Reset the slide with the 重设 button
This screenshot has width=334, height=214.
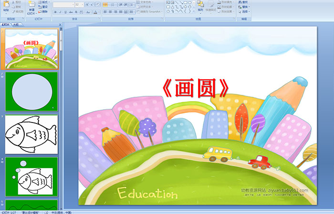[42, 7]
